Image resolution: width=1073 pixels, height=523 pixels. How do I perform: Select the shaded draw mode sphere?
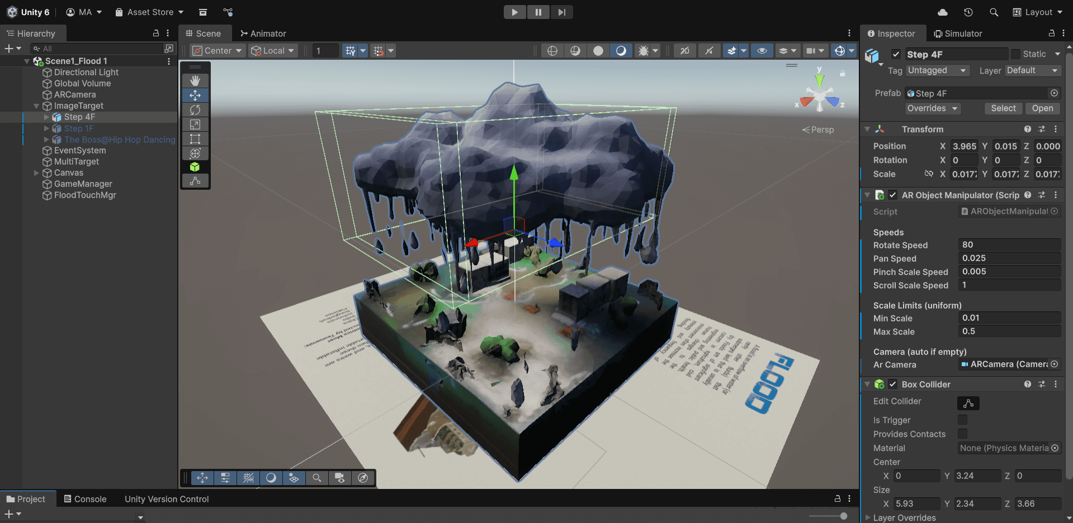(x=598, y=51)
